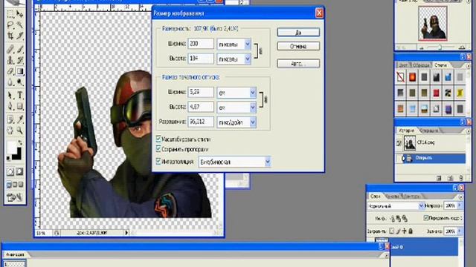
Task: Open pixel height units dropdown
Action: pos(248,59)
